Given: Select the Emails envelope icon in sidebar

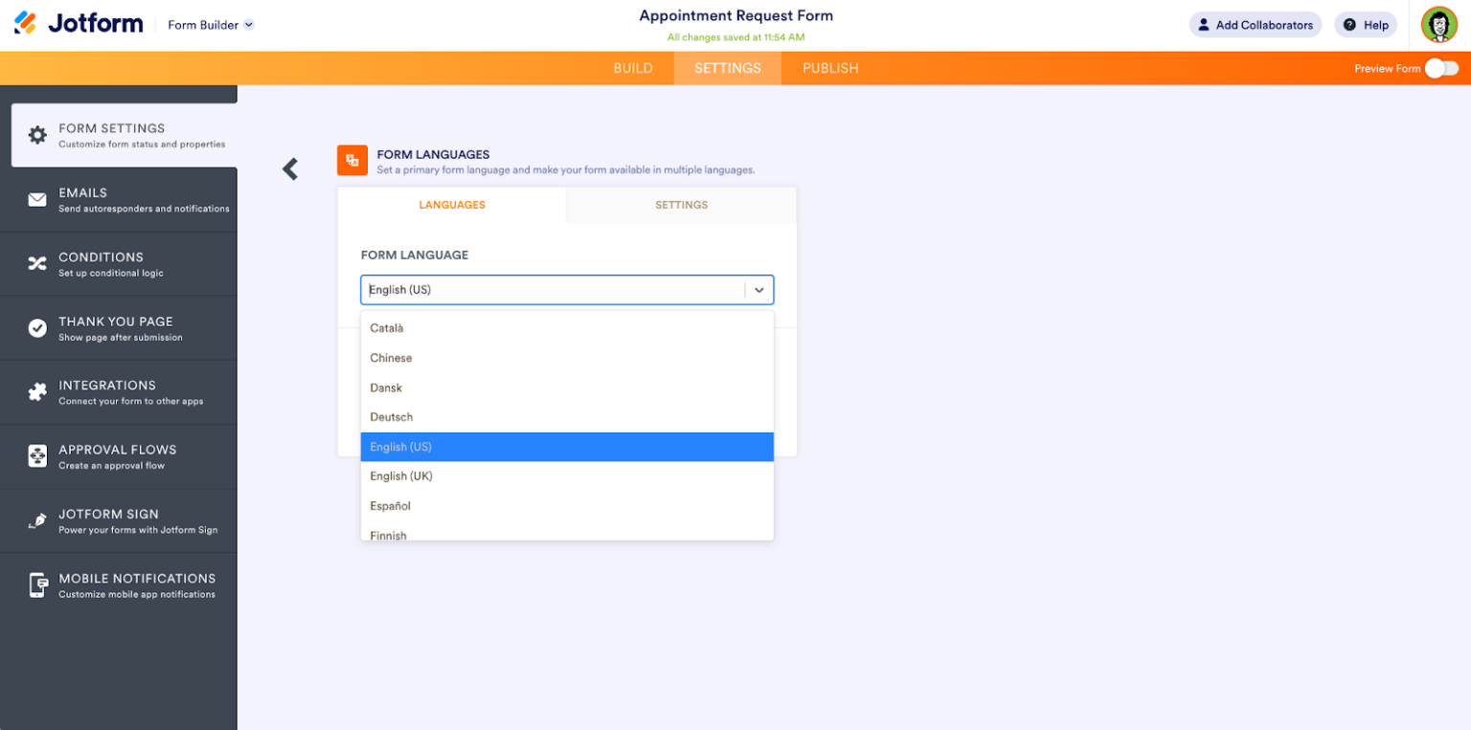Looking at the screenshot, I should tap(36, 199).
